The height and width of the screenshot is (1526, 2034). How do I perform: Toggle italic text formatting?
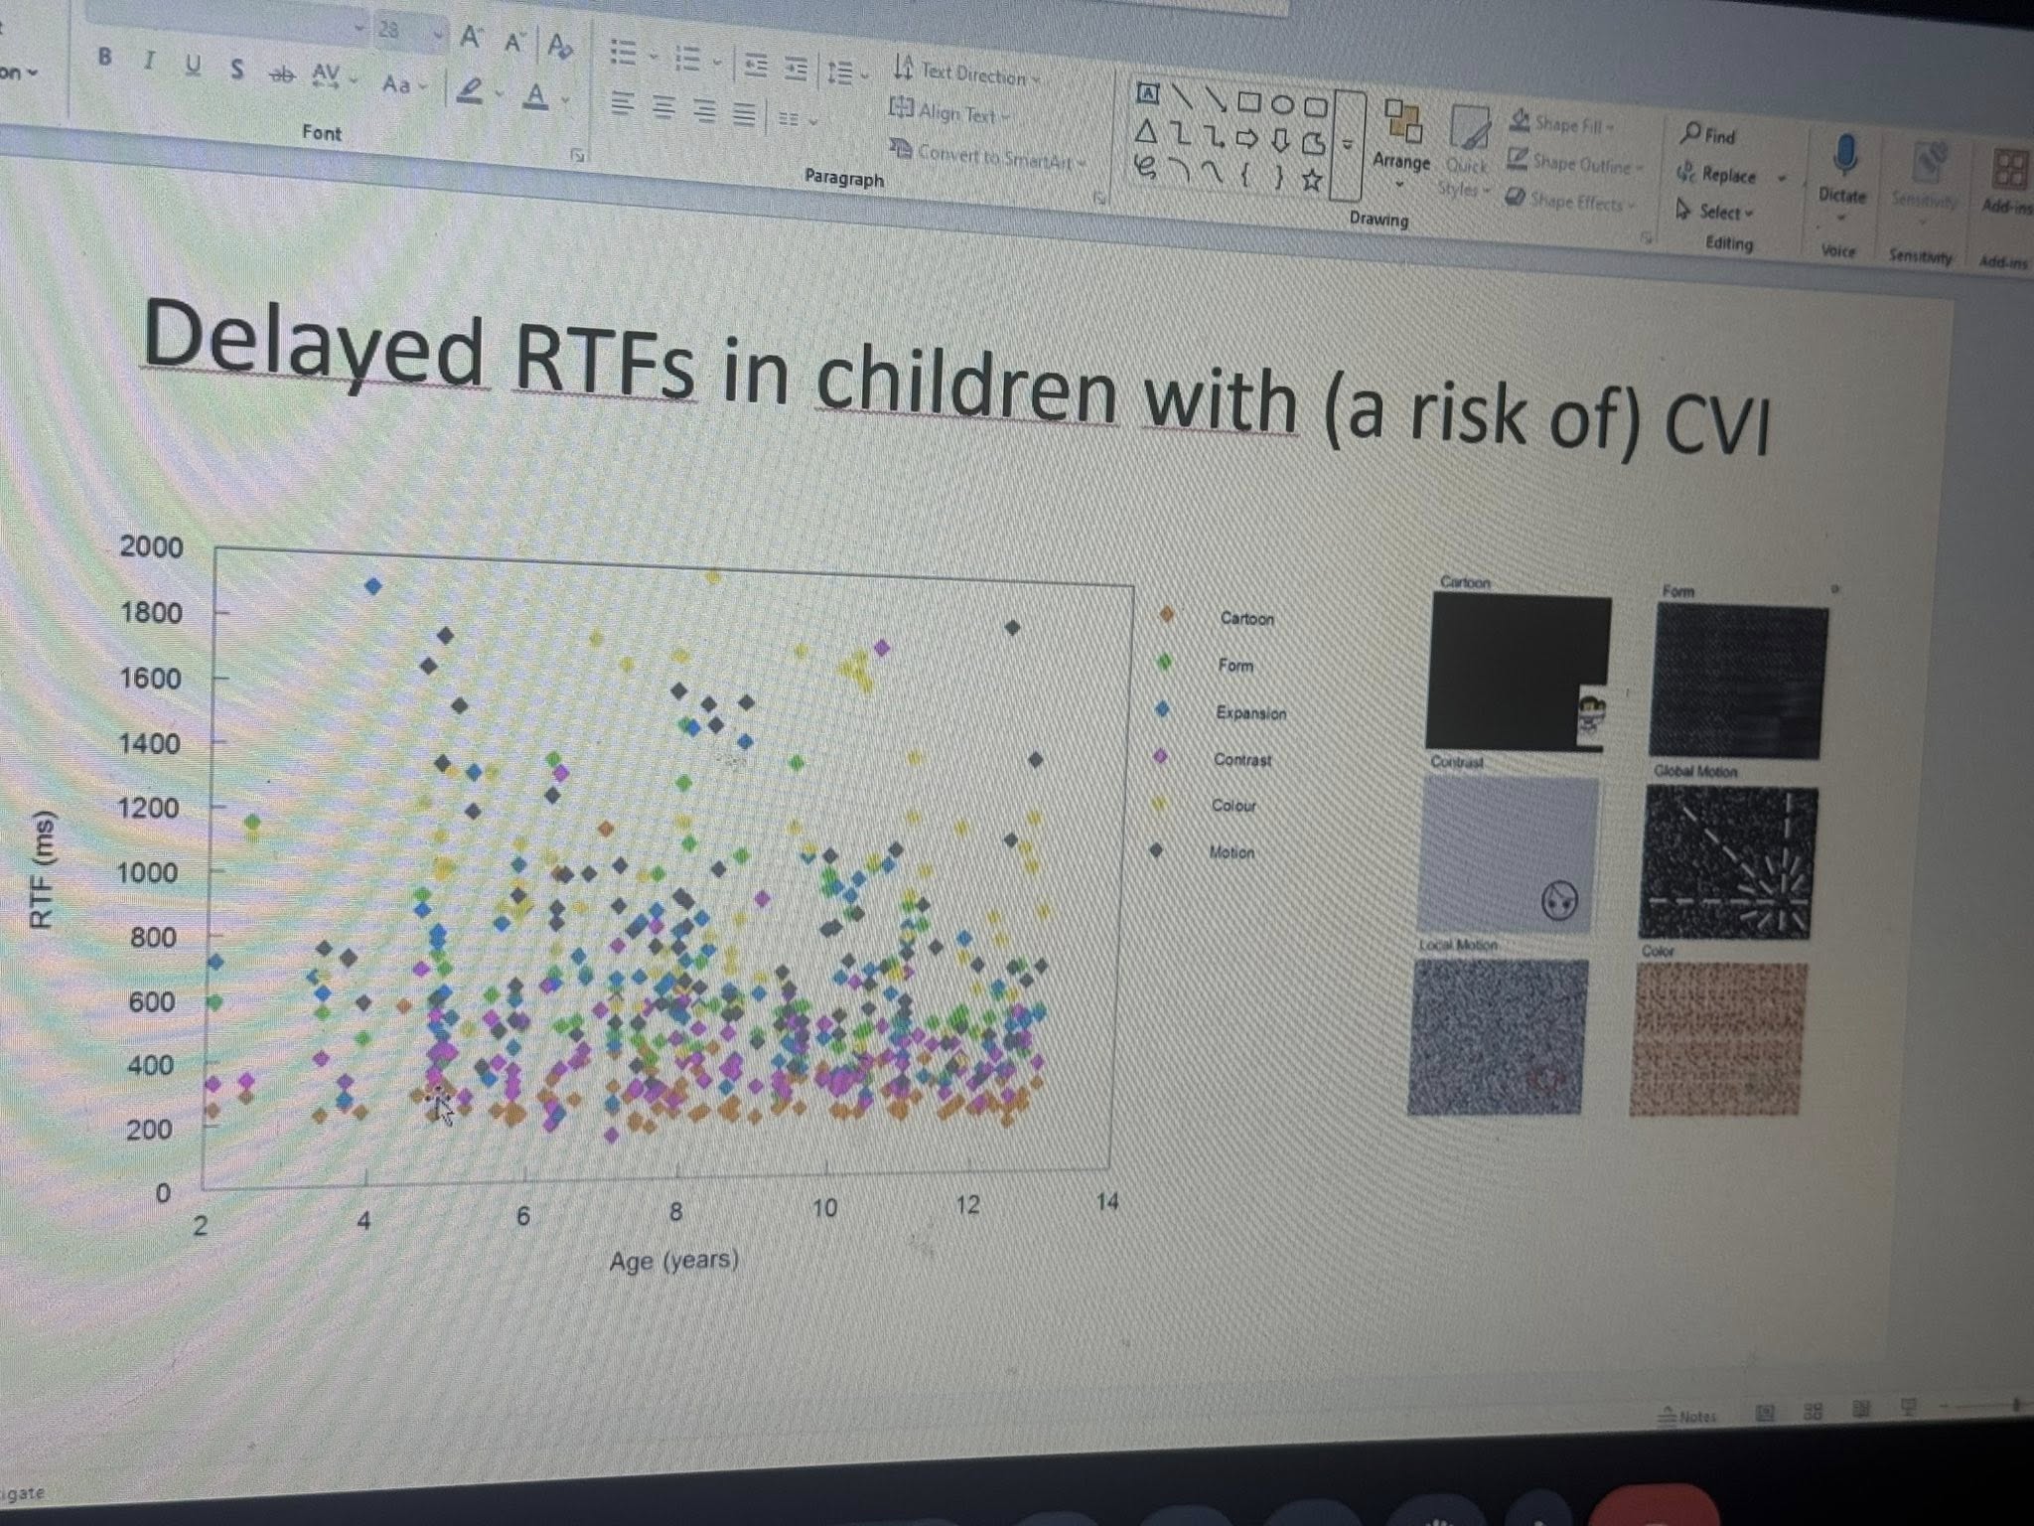pyautogui.click(x=149, y=61)
